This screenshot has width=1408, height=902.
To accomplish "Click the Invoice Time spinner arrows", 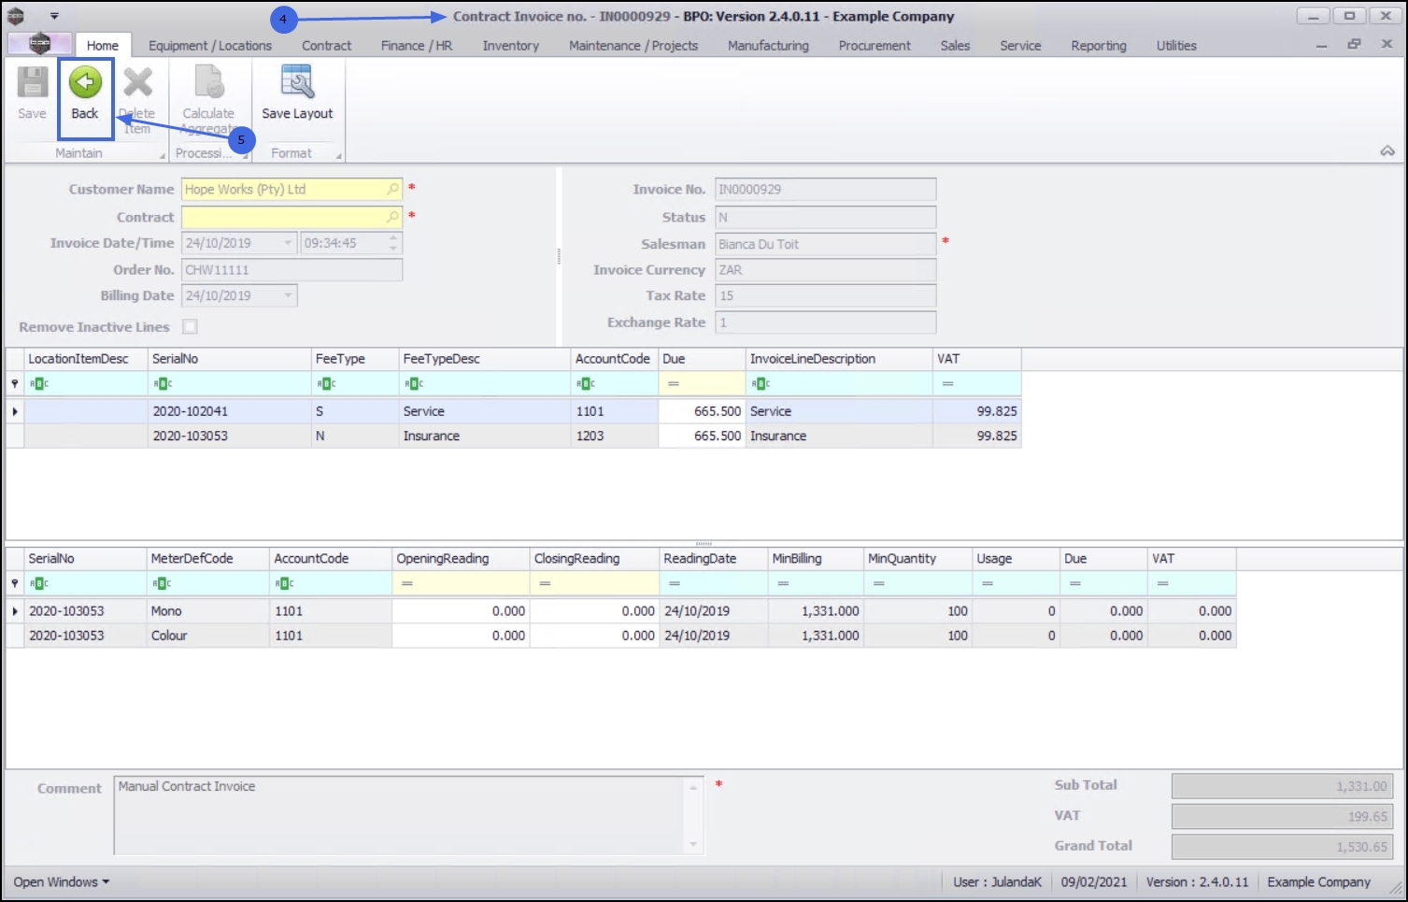I will coord(393,243).
